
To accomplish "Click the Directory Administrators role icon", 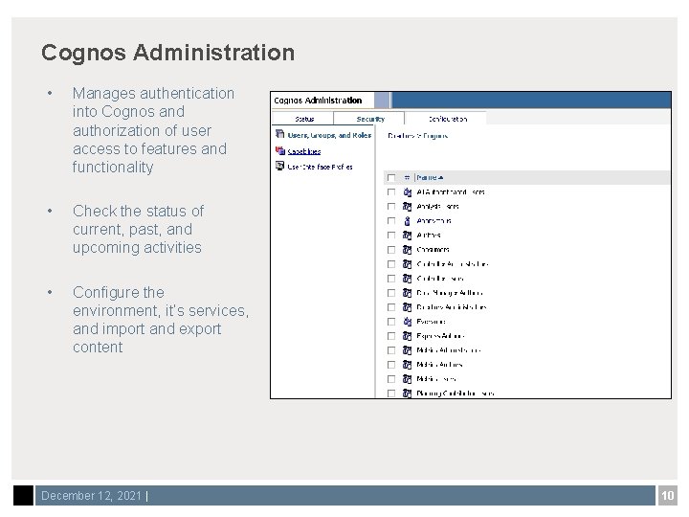I will pyautogui.click(x=408, y=307).
